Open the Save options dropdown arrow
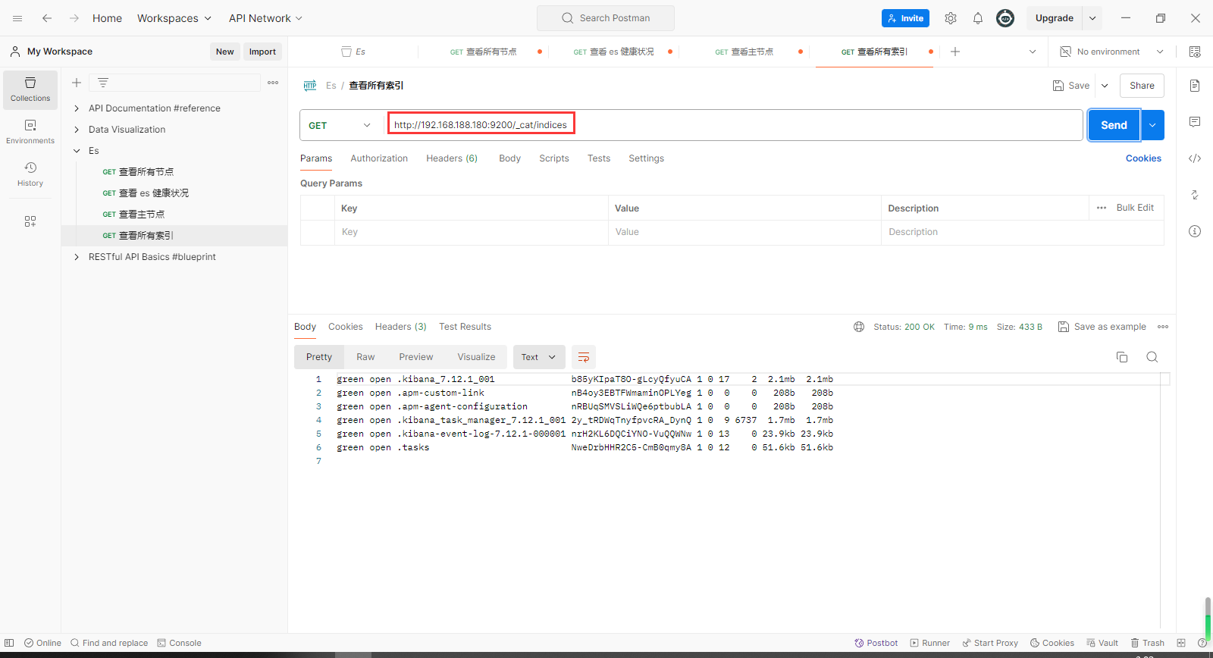 tap(1105, 86)
